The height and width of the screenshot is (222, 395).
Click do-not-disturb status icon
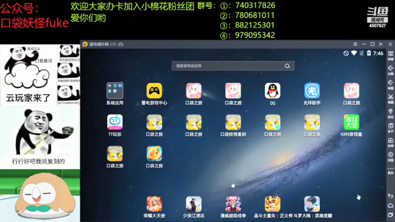(346, 53)
